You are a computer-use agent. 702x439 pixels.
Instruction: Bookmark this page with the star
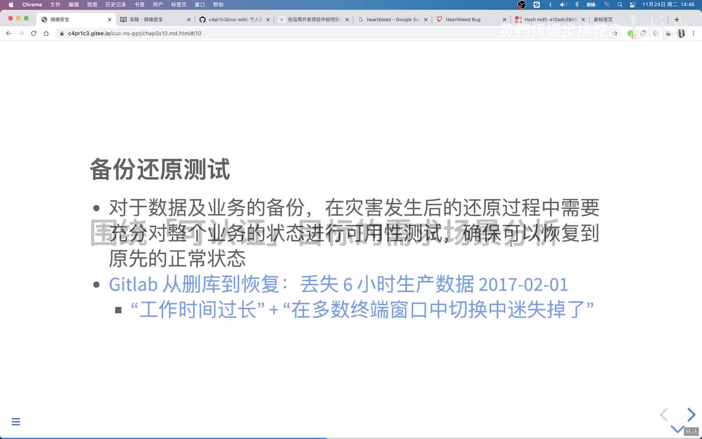615,33
